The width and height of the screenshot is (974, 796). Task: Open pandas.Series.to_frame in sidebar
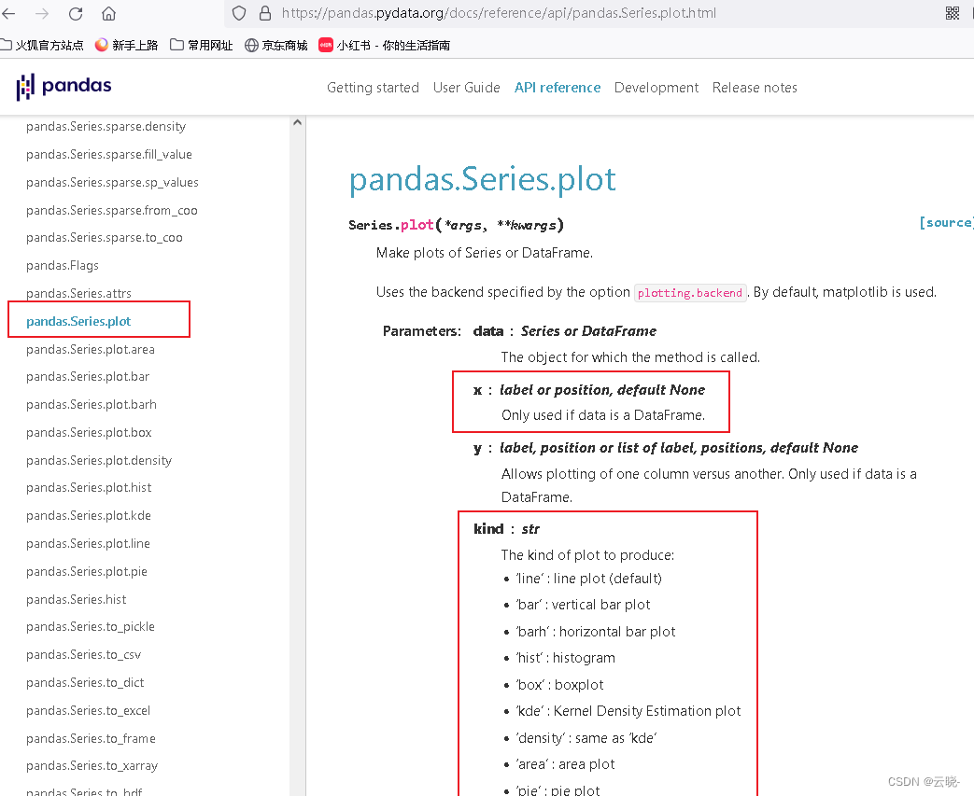coord(91,739)
